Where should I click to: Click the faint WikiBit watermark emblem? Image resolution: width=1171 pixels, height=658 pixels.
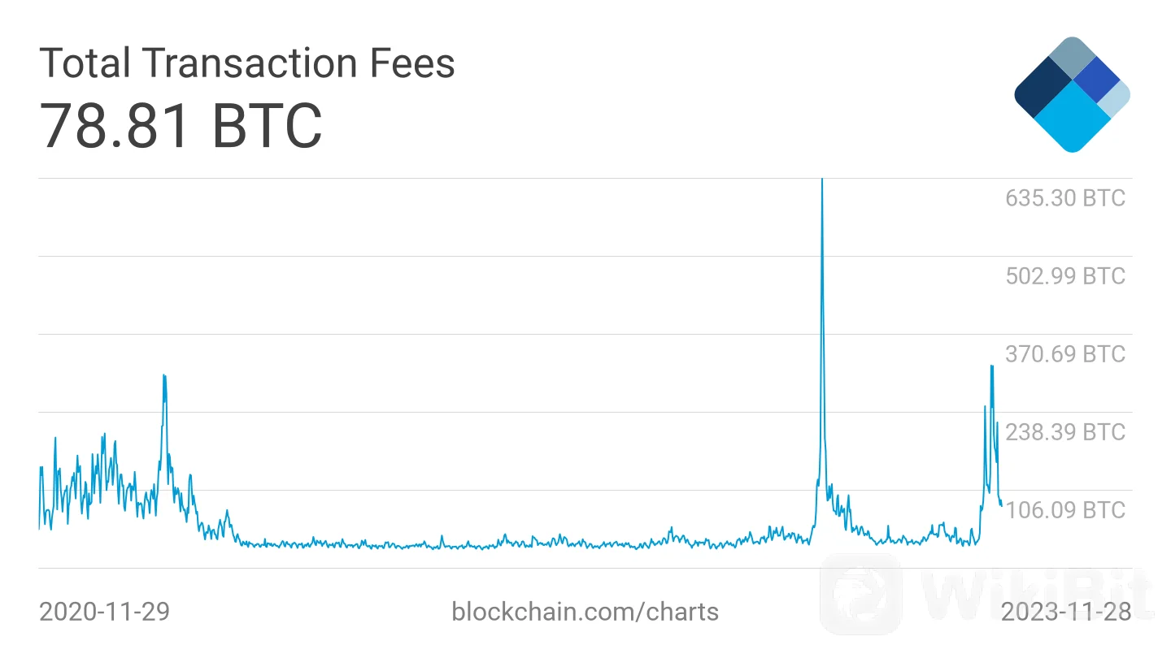860,594
